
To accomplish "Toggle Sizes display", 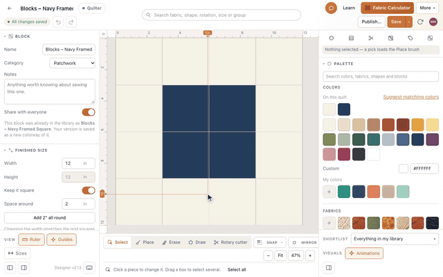I will 17,253.
